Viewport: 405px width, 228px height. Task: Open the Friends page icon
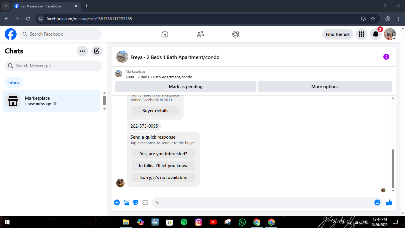200,34
